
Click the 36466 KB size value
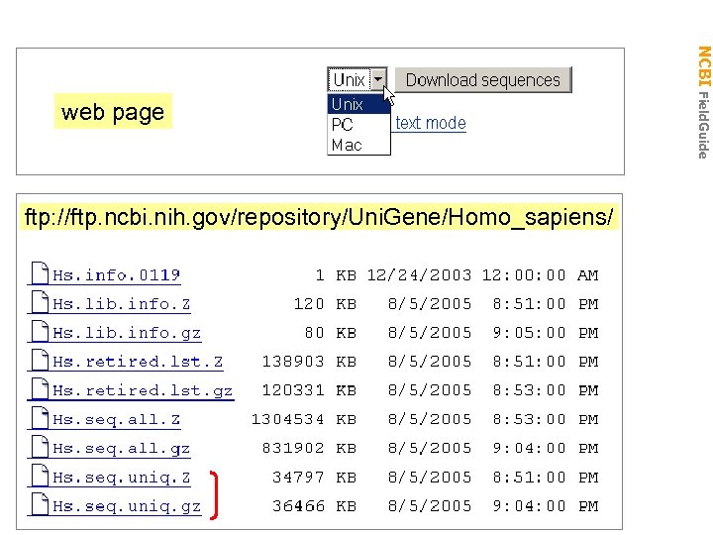click(314, 506)
